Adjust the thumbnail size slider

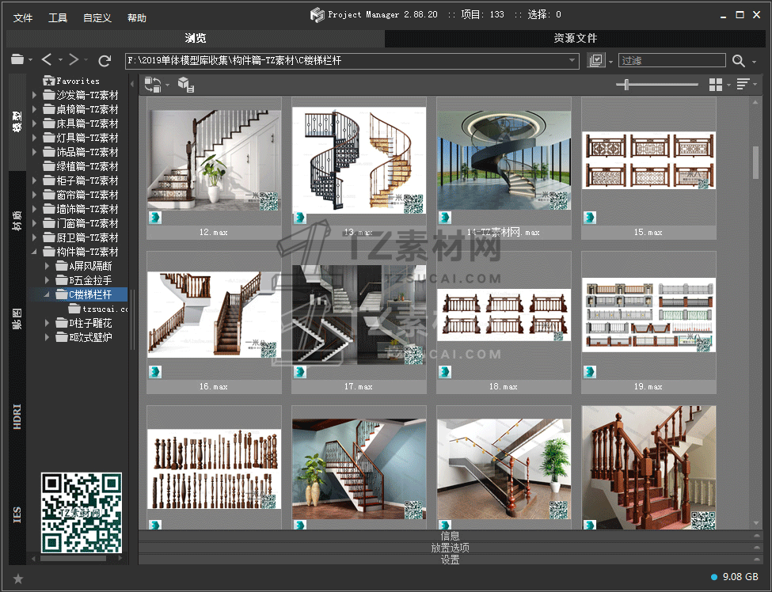pyautogui.click(x=627, y=85)
